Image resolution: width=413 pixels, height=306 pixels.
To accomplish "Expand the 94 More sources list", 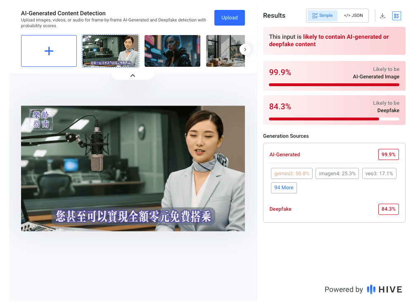I will (x=284, y=188).
